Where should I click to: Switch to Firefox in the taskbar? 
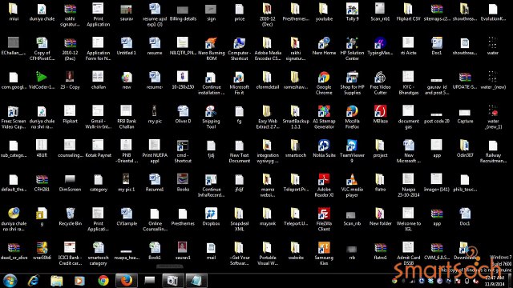click(x=127, y=281)
